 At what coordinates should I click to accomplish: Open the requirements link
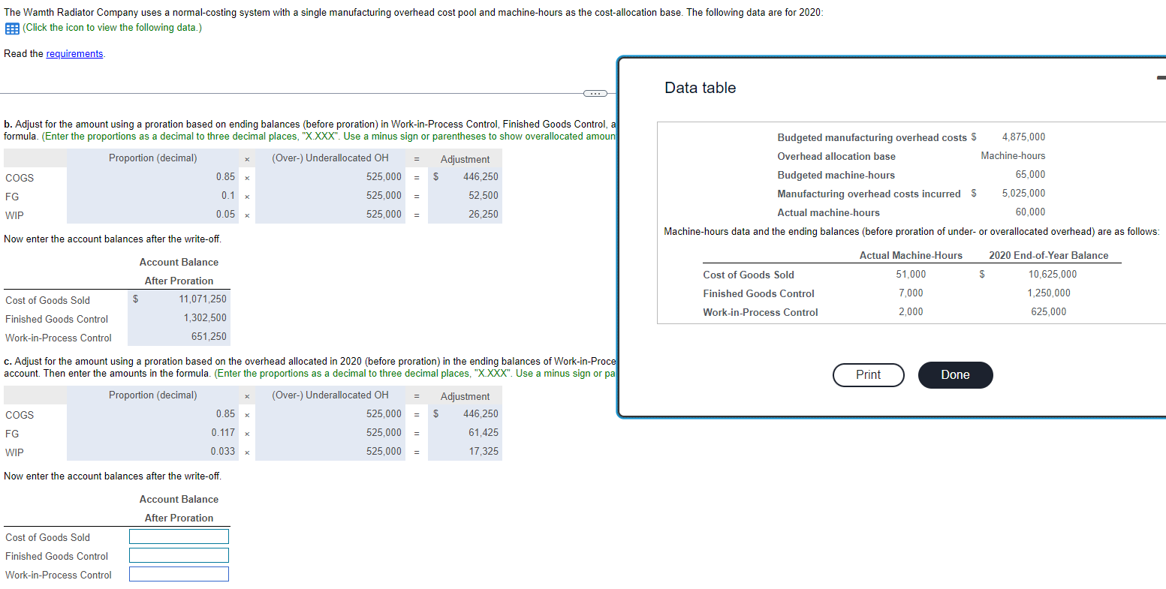(x=74, y=53)
